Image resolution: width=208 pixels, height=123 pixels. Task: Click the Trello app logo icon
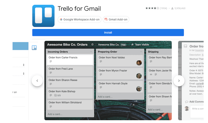click(43, 16)
